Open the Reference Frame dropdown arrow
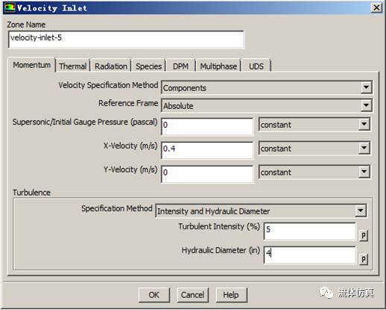 366,105
